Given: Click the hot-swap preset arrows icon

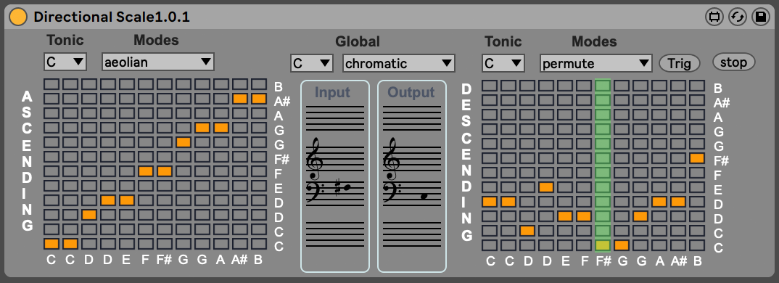Looking at the screenshot, I should pos(738,17).
